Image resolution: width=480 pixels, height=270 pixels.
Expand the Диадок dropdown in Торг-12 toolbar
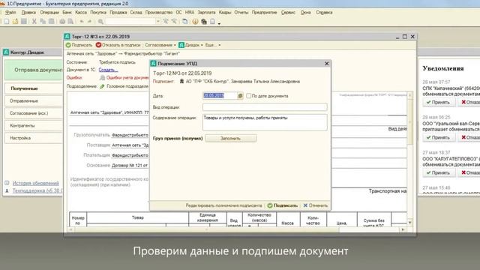point(190,45)
